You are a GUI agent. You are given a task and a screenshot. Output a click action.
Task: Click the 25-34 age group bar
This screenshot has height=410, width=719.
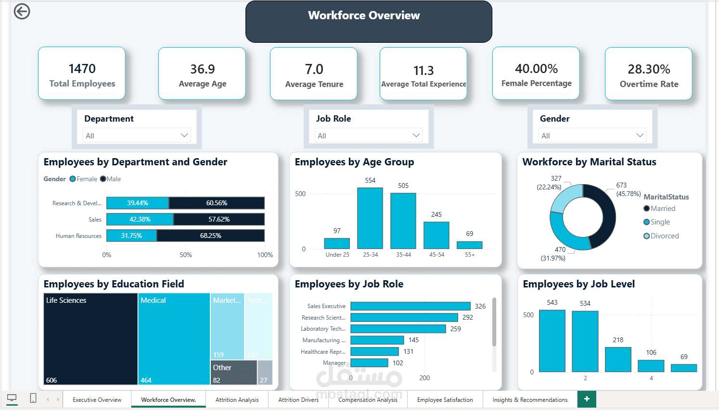pos(370,218)
